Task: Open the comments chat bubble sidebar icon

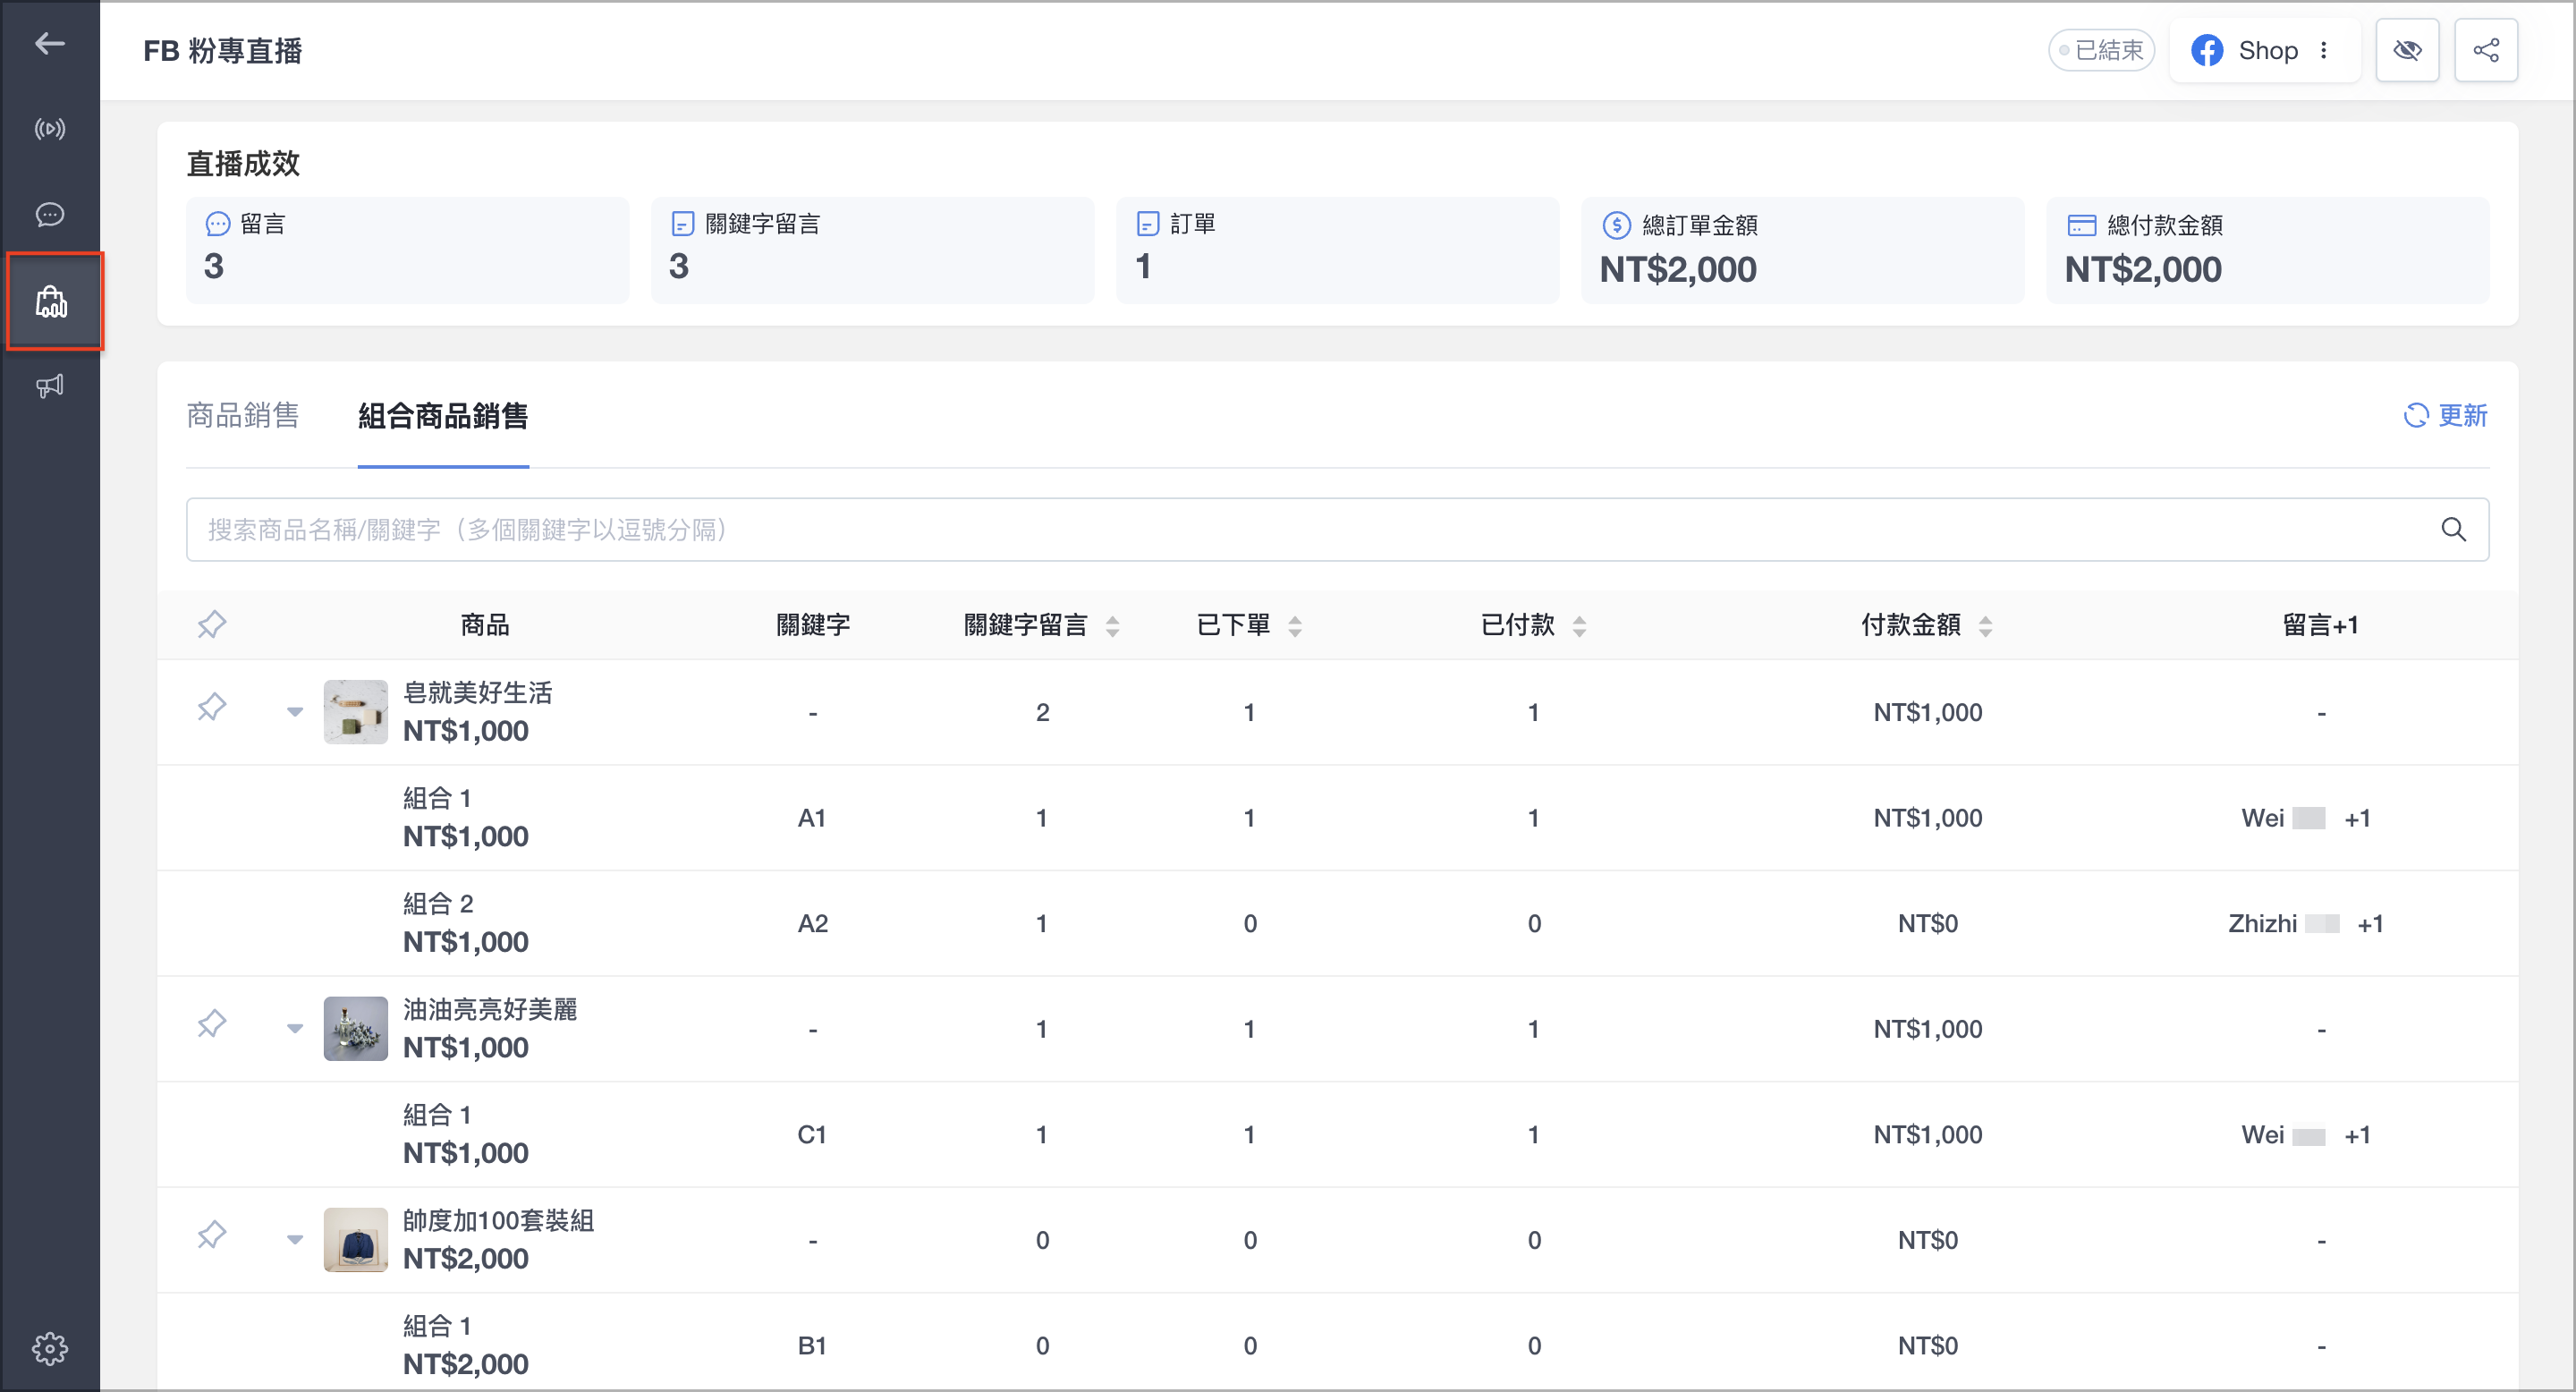Action: (49, 215)
